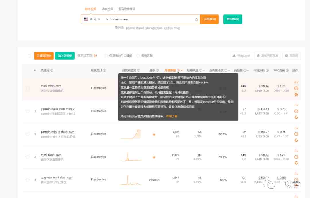Click keyword text garmin dash cam mini 2
Screen dimensions: 310x198
click(x=58, y=109)
